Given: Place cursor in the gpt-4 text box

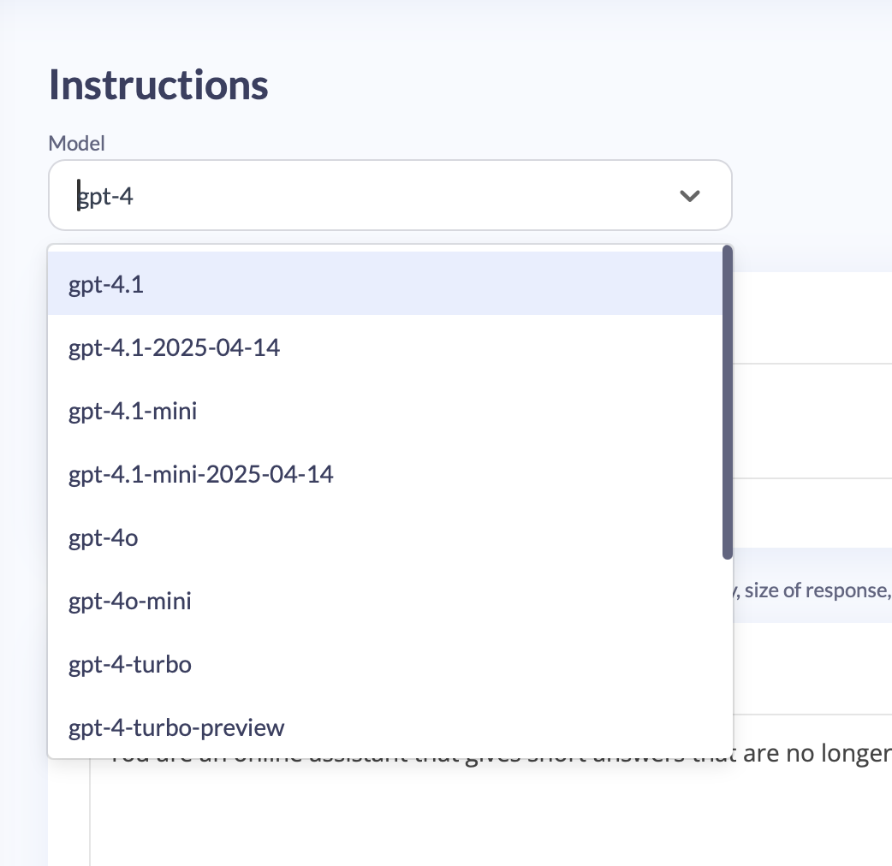Looking at the screenshot, I should [257, 195].
